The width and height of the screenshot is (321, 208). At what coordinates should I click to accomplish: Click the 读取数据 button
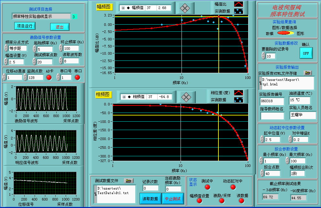150,199
